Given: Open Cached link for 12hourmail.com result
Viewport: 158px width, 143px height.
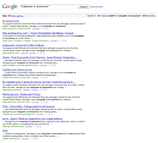Looking at the screenshot, I should (x=40, y=114).
